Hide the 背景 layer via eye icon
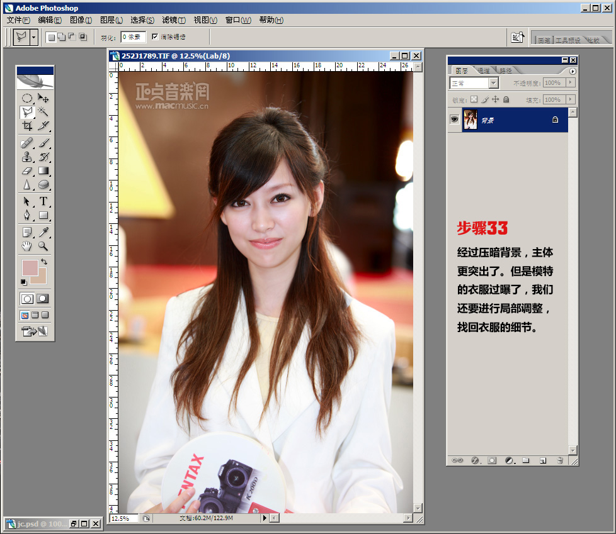The width and height of the screenshot is (616, 534). pyautogui.click(x=454, y=120)
